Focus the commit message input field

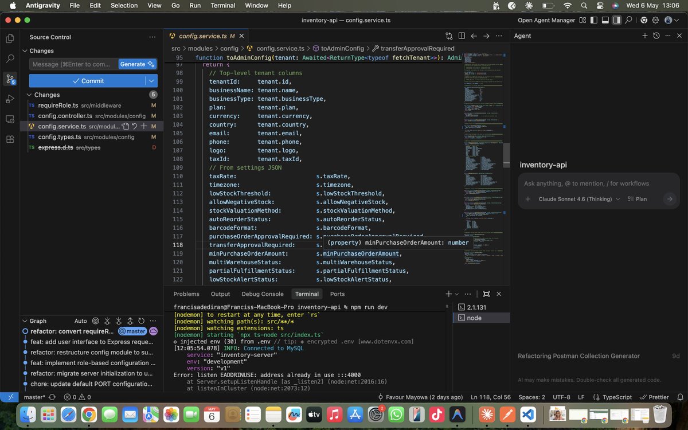click(73, 64)
